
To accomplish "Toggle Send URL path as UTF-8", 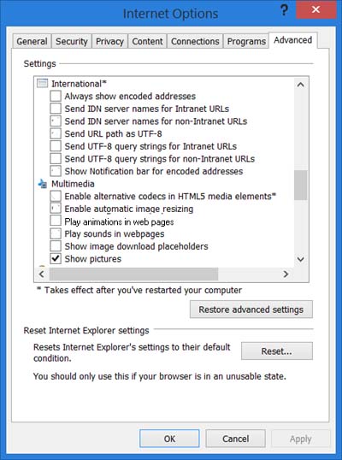I will pyautogui.click(x=56, y=133).
